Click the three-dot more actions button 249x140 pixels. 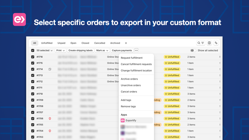point(136,50)
